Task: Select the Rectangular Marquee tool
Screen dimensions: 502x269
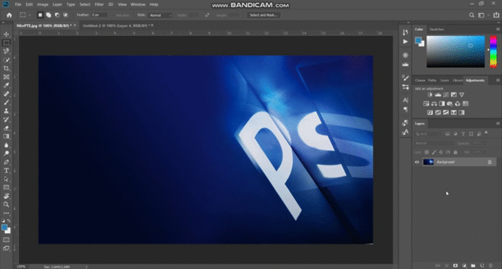Action: pyautogui.click(x=6, y=43)
